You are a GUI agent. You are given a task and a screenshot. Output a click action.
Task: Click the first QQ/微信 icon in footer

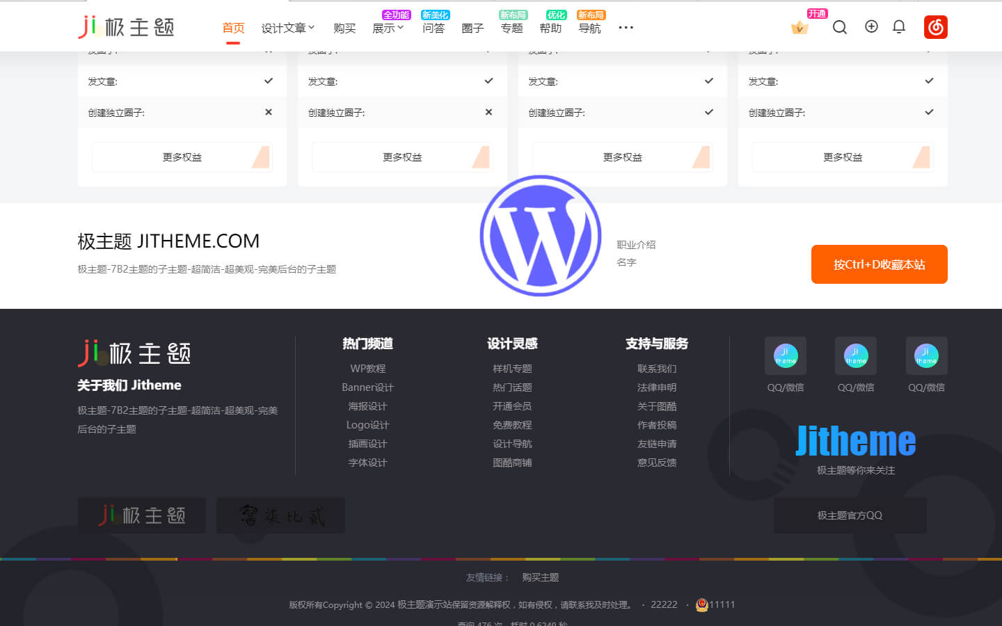tap(786, 356)
